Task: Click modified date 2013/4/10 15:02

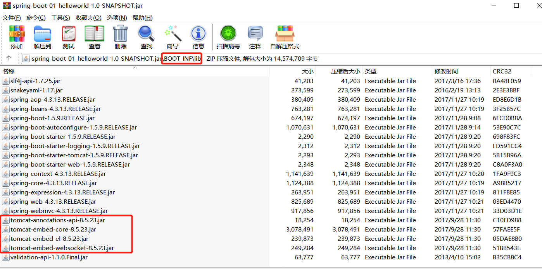Action: point(457,257)
